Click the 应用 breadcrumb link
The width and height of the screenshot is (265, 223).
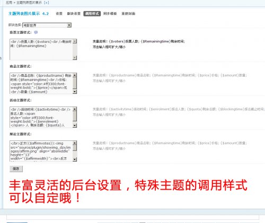(9, 3)
